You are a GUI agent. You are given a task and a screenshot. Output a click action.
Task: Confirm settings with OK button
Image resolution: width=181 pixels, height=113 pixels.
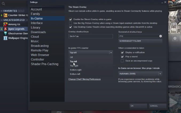pyautogui.click(x=138, y=106)
